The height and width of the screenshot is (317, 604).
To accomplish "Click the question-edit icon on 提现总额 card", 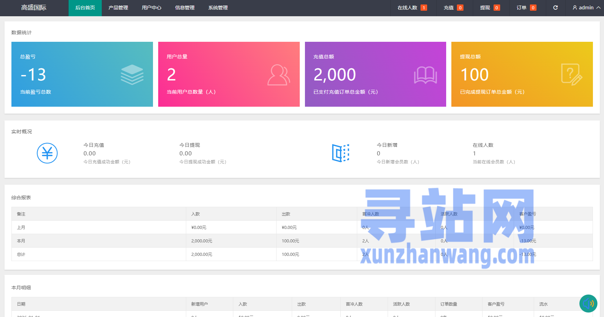I will (x=571, y=74).
